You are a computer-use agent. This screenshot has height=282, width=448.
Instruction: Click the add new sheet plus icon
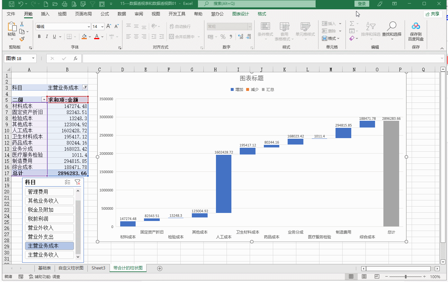click(x=160, y=269)
